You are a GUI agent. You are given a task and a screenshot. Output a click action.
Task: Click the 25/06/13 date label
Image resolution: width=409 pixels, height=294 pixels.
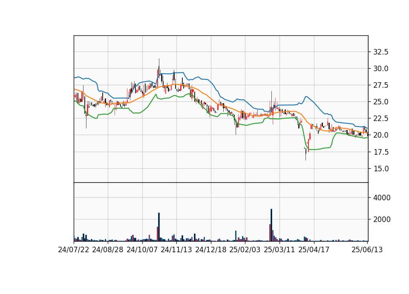pyautogui.click(x=367, y=250)
